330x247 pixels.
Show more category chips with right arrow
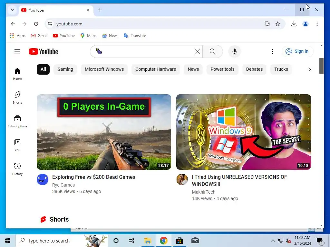(x=309, y=69)
